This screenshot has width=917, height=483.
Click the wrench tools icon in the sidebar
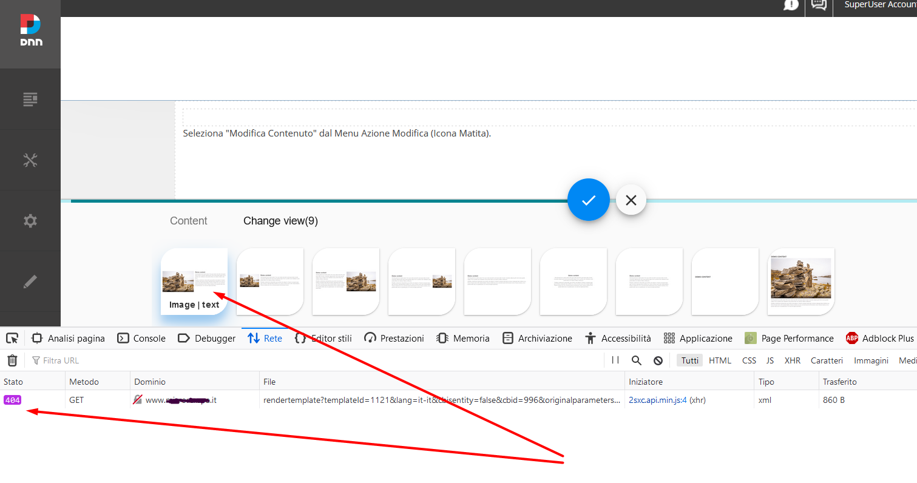click(x=30, y=160)
